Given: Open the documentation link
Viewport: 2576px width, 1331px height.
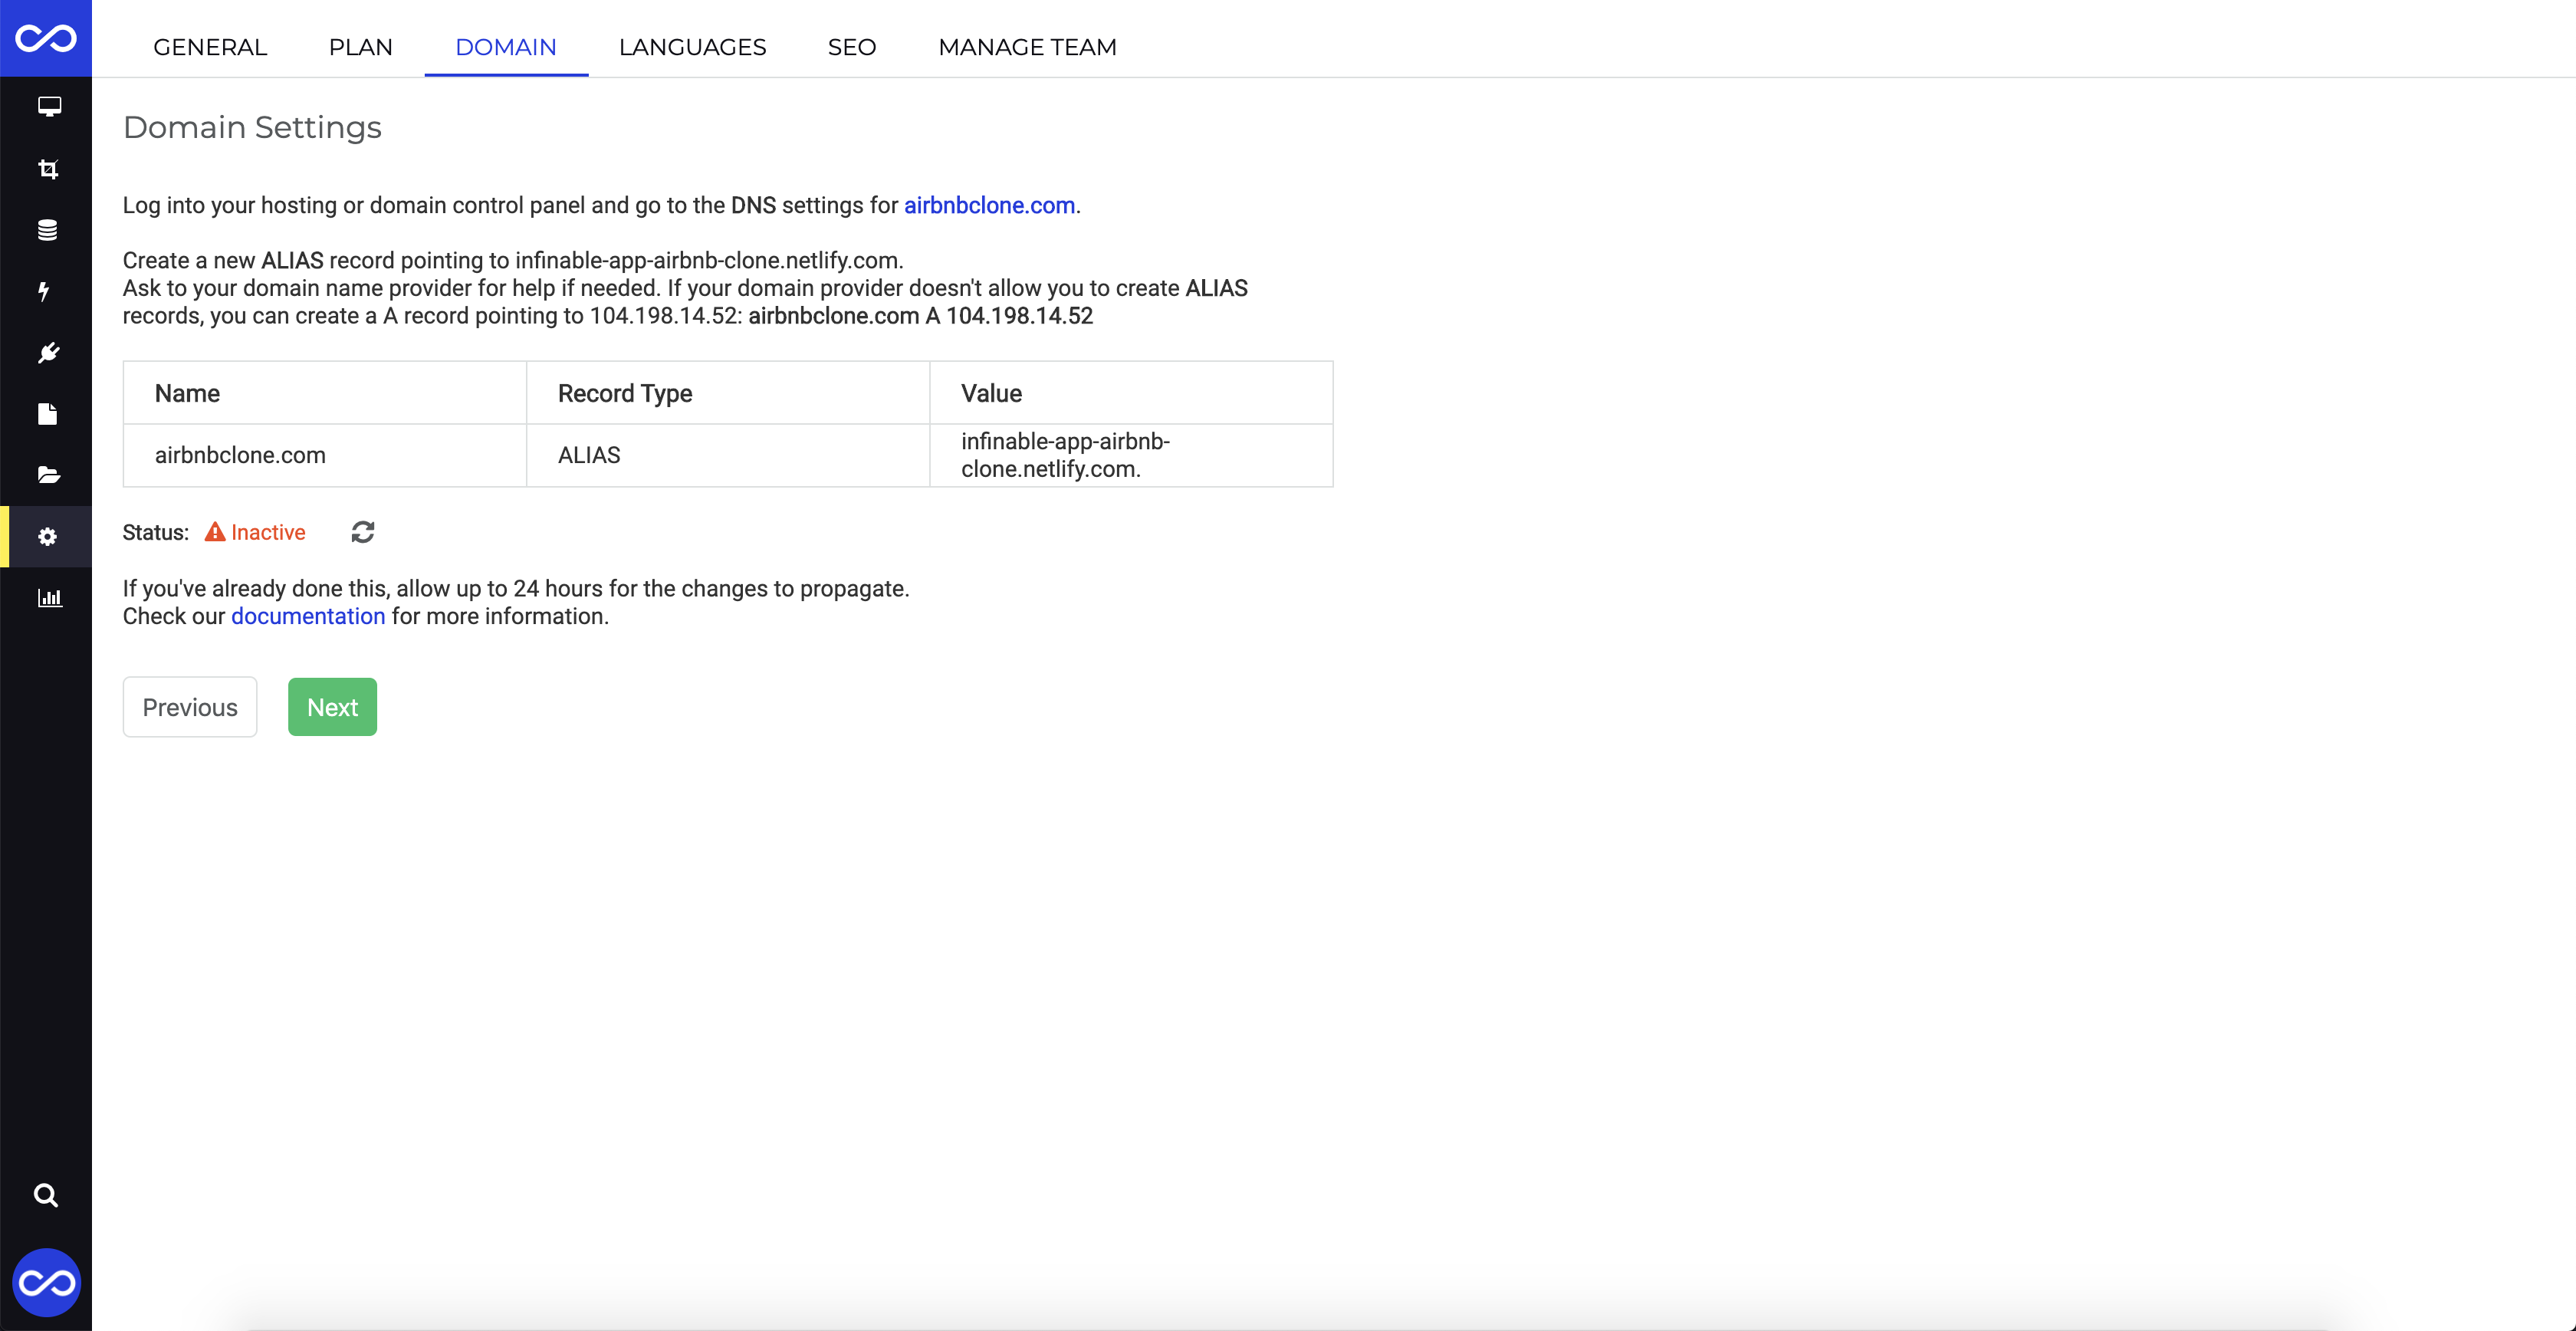Looking at the screenshot, I should (x=308, y=616).
